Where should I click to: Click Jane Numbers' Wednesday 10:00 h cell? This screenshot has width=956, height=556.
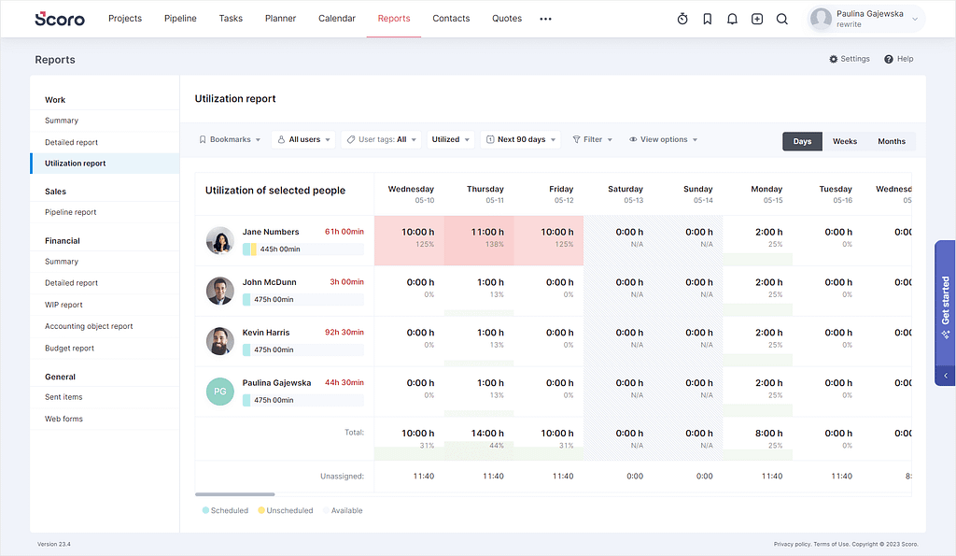[409, 240]
